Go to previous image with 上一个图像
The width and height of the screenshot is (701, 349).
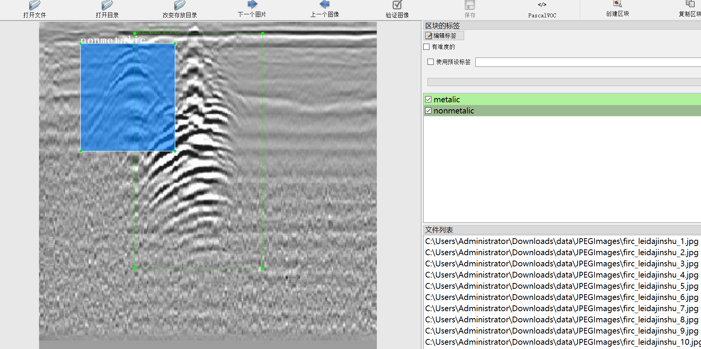[324, 9]
